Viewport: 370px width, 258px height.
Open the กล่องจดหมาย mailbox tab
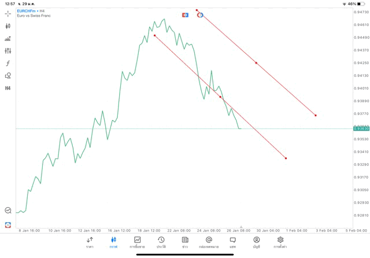(x=209, y=242)
